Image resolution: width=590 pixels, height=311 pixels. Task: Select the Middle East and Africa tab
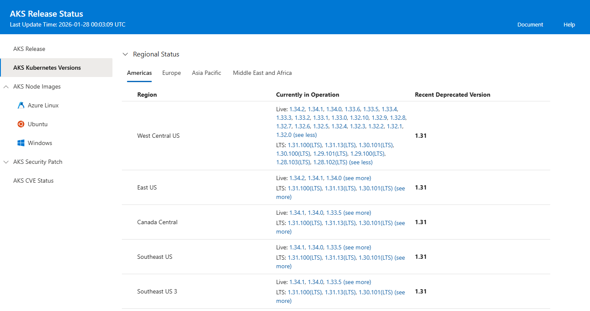point(262,73)
